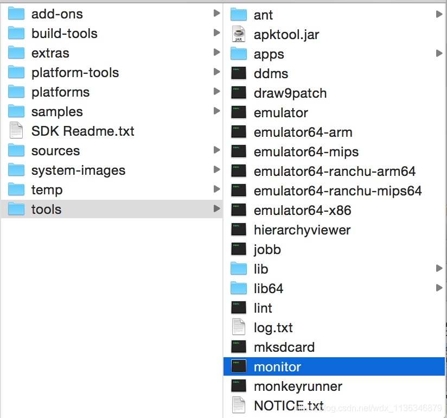The height and width of the screenshot is (418, 447).
Task: Select the temp folder name
Action: coord(47,190)
